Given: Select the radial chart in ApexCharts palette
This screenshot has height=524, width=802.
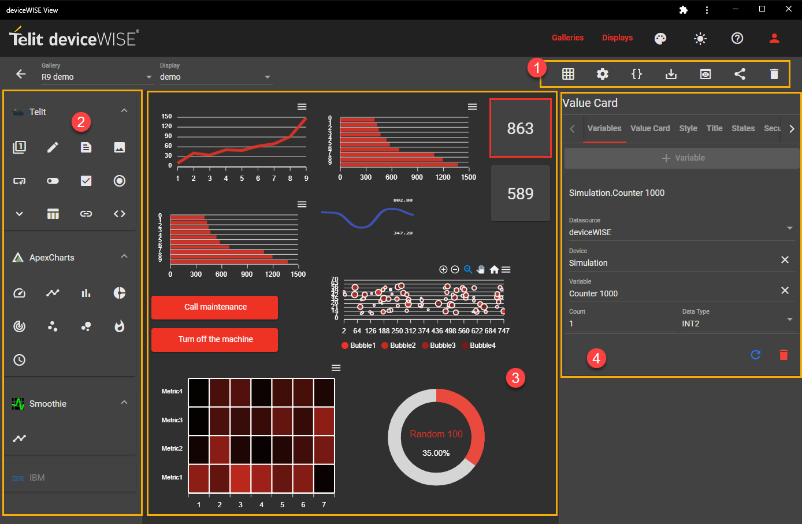Looking at the screenshot, I should coord(19,326).
